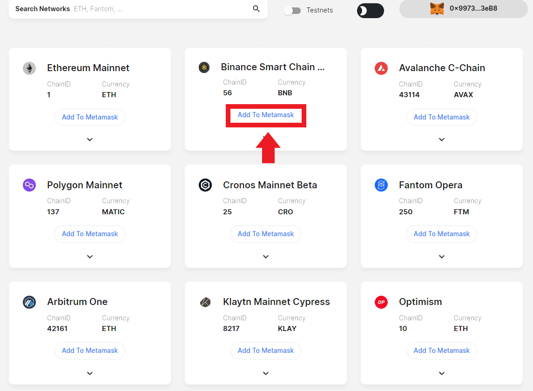Click the Avalanche C-Chain logo icon

(x=381, y=68)
